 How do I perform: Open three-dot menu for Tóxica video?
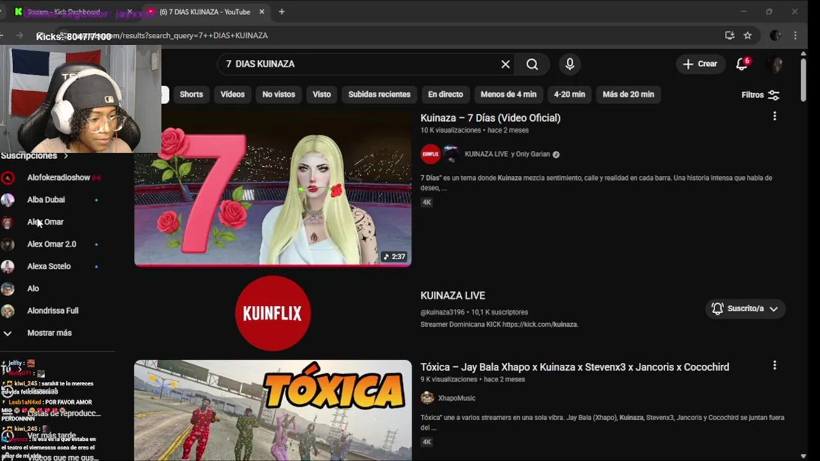[x=775, y=365]
